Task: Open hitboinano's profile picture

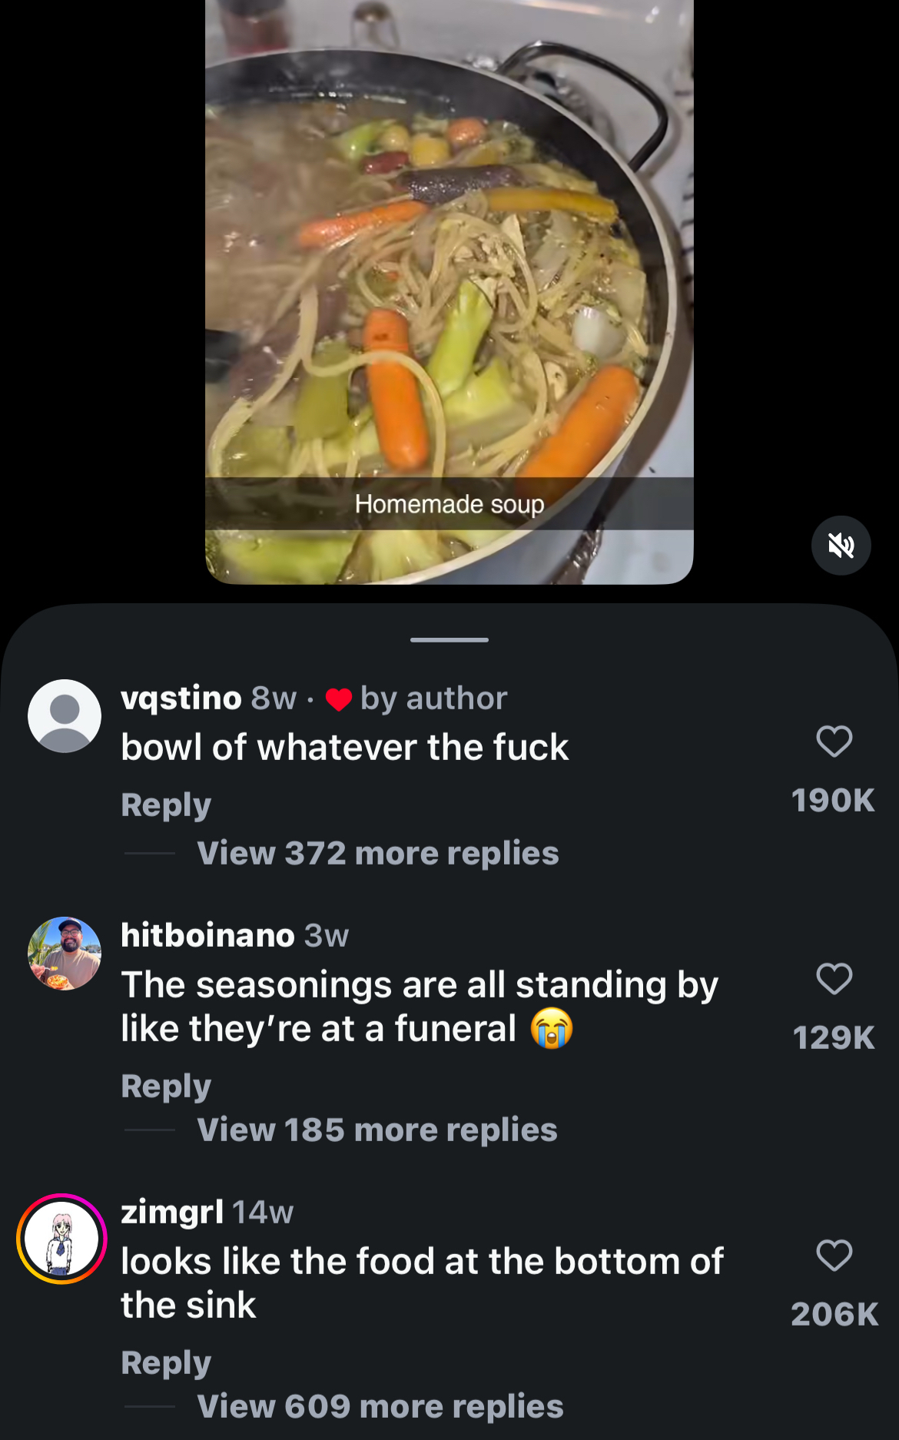Action: tap(65, 953)
